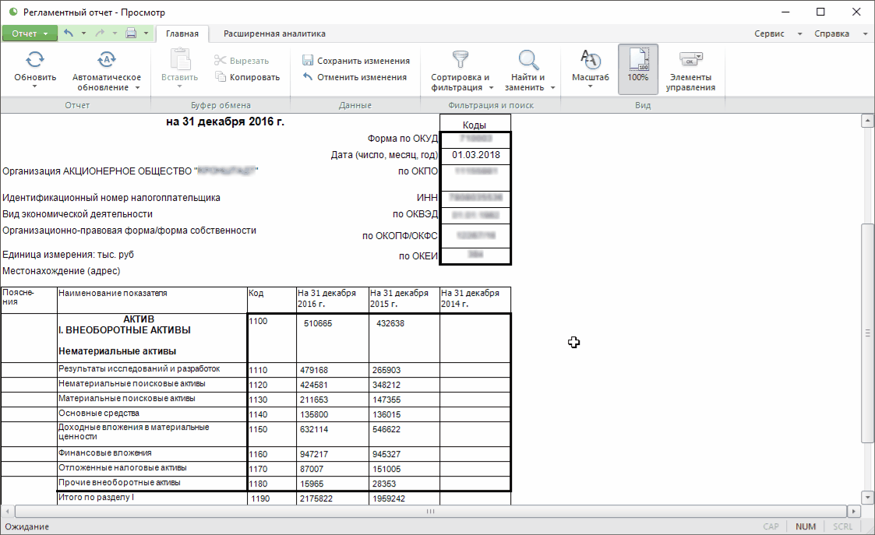Image resolution: width=875 pixels, height=535 pixels.
Task: Open the Справка menu
Action: tap(831, 33)
